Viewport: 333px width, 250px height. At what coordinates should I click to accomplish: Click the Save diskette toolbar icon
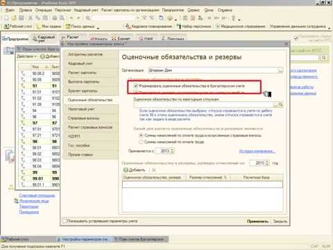(22, 18)
